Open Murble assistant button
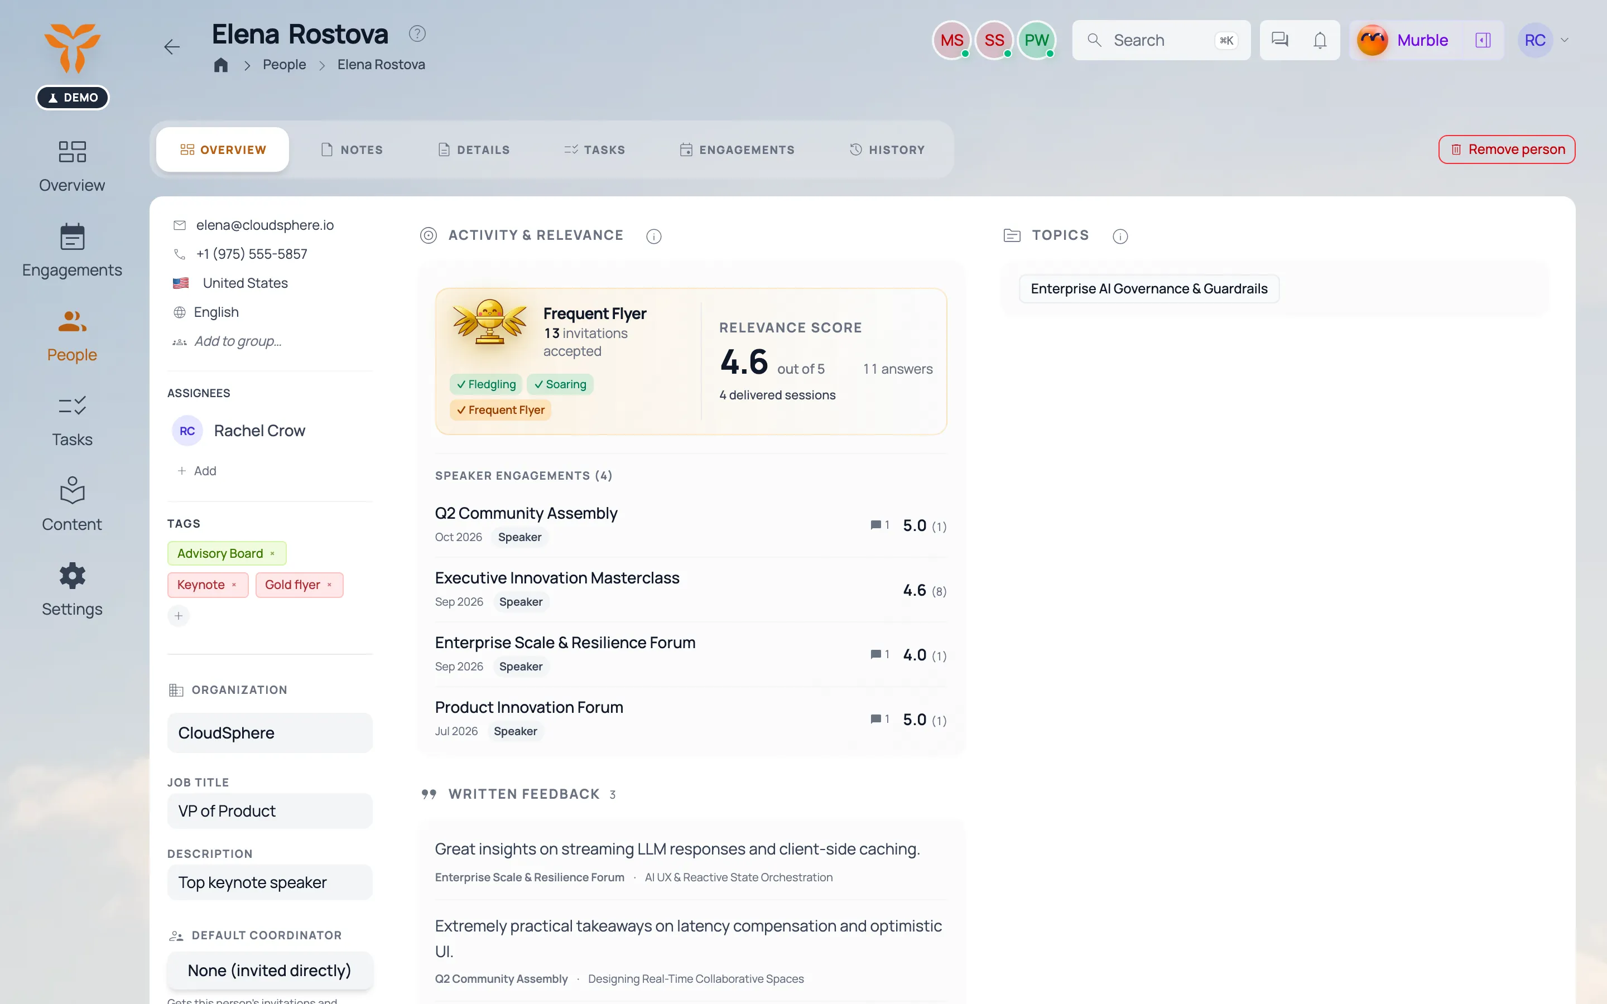 (x=1402, y=40)
